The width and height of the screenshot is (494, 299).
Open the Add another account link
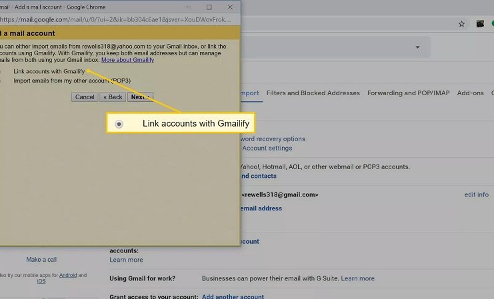(x=233, y=296)
